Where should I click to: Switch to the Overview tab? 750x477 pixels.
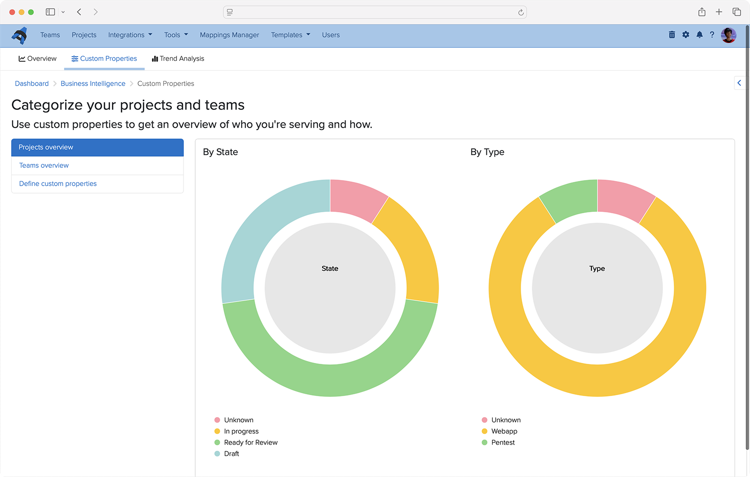37,58
